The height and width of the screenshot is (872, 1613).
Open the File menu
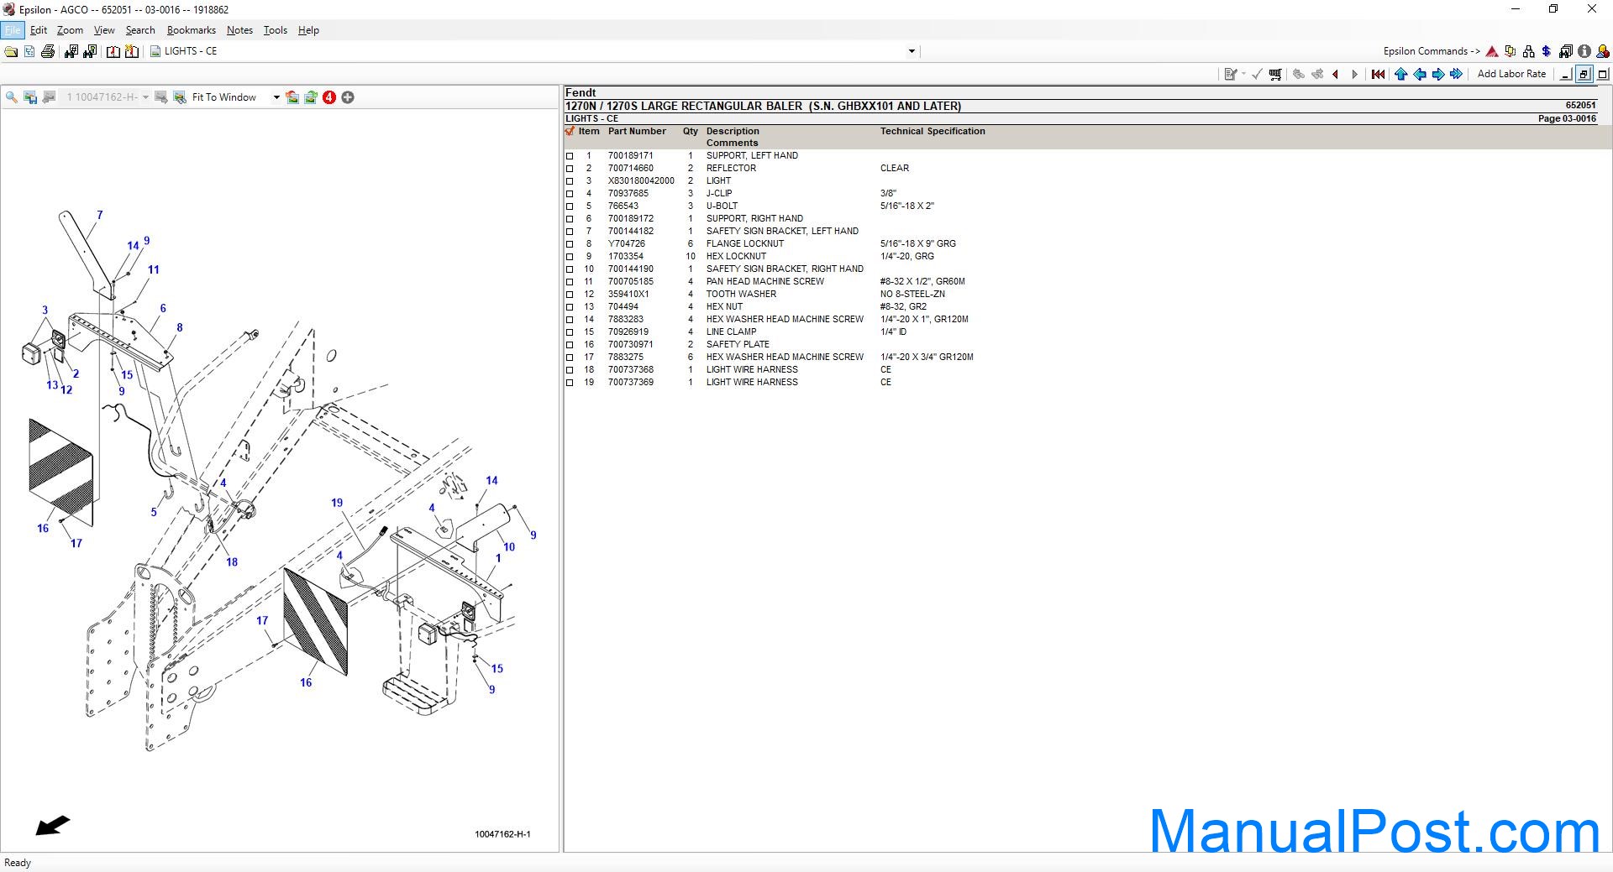coord(13,30)
